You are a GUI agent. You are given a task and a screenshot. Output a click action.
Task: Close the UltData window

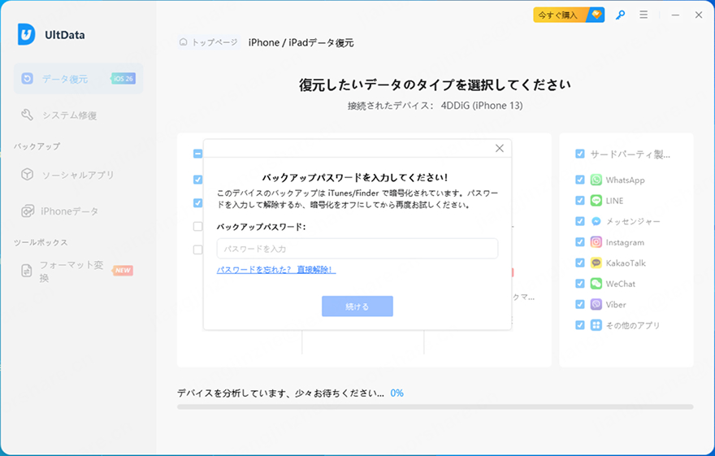(x=699, y=15)
